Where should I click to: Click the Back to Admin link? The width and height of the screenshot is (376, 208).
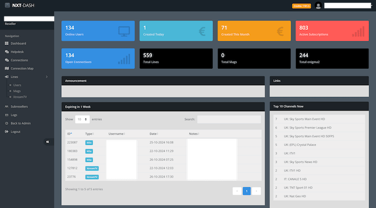[x=20, y=123]
